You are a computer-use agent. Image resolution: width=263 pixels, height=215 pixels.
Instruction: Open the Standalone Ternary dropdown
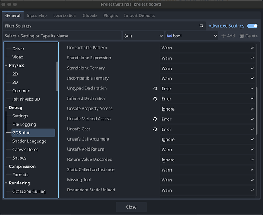click(x=207, y=68)
